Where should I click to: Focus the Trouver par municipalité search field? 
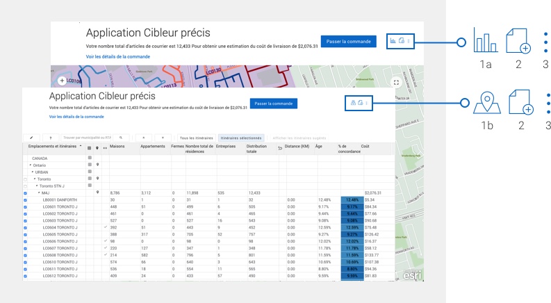(x=87, y=138)
